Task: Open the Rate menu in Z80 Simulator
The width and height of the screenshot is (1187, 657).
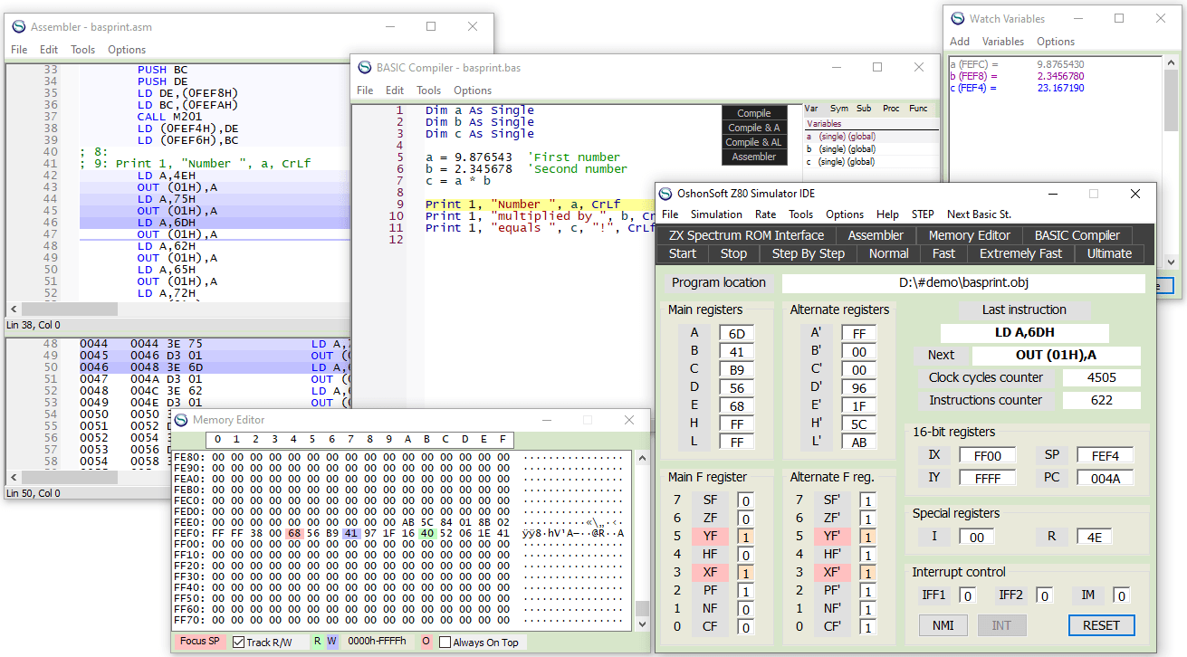Action: 765,214
